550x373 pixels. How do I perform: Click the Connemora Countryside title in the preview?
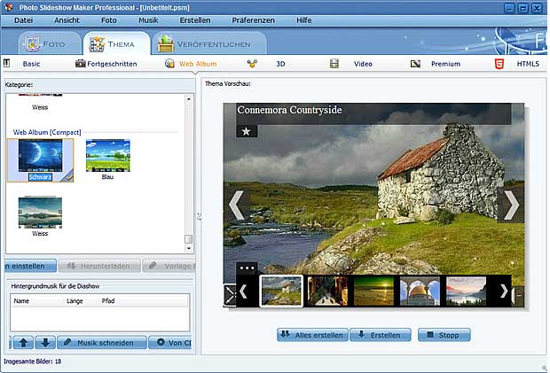tap(289, 110)
